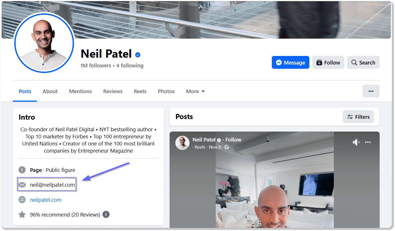Click the Follow link in the reel header
Viewport: 395px width, 231px height.
point(233,140)
